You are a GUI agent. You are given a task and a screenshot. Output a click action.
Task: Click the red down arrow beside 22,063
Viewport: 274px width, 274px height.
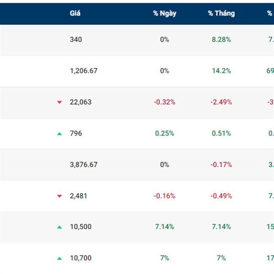click(59, 102)
